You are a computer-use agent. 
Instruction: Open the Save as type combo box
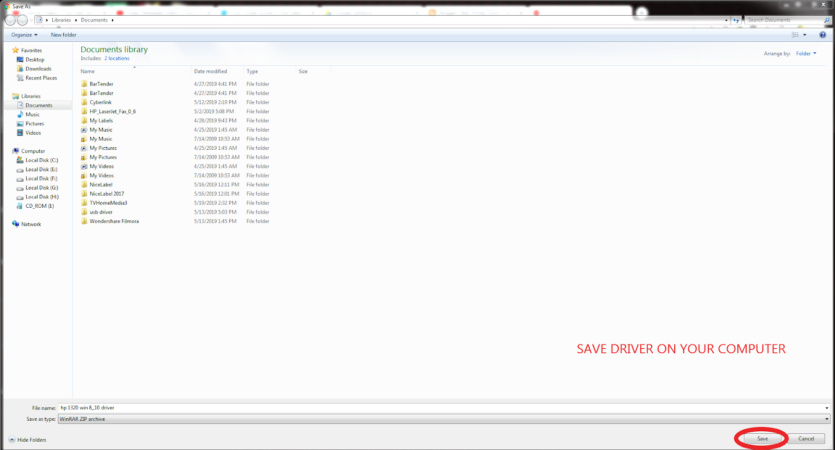click(444, 419)
